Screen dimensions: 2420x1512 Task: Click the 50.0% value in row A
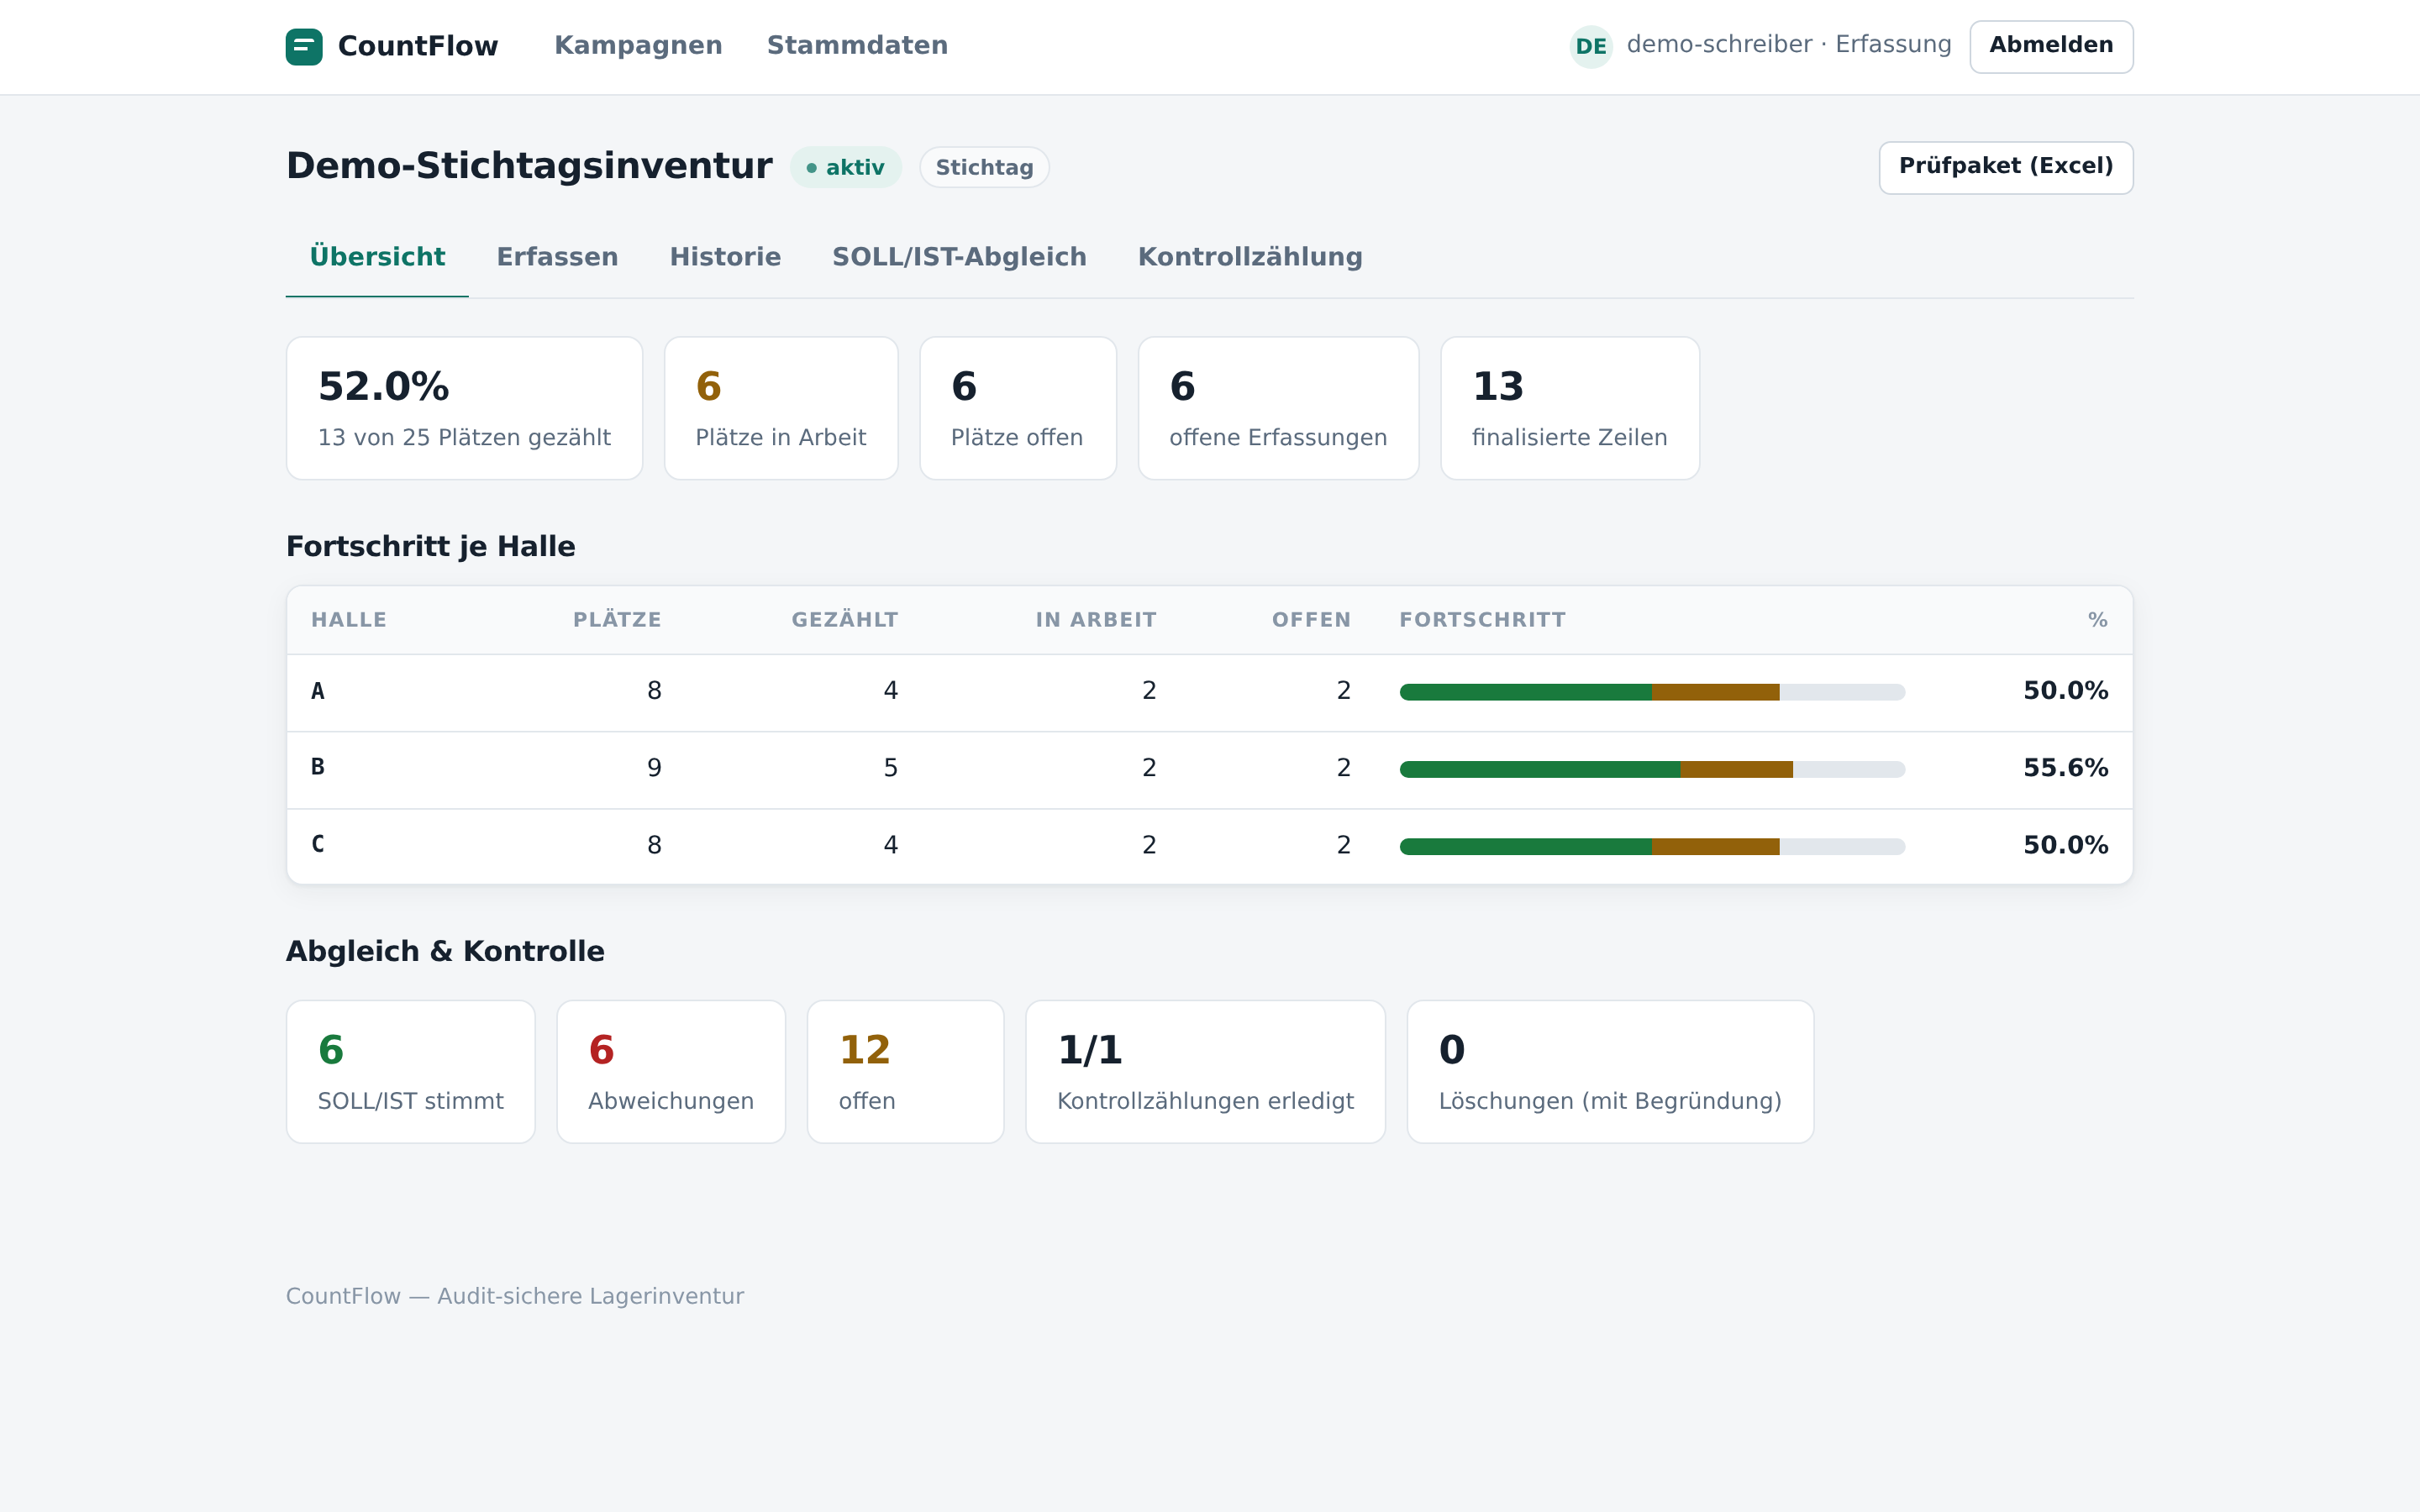coord(2065,691)
